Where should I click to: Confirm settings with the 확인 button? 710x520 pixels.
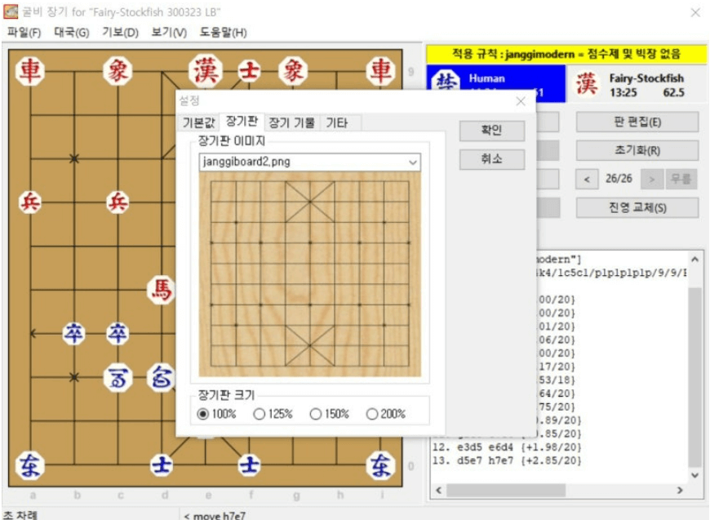tap(492, 131)
